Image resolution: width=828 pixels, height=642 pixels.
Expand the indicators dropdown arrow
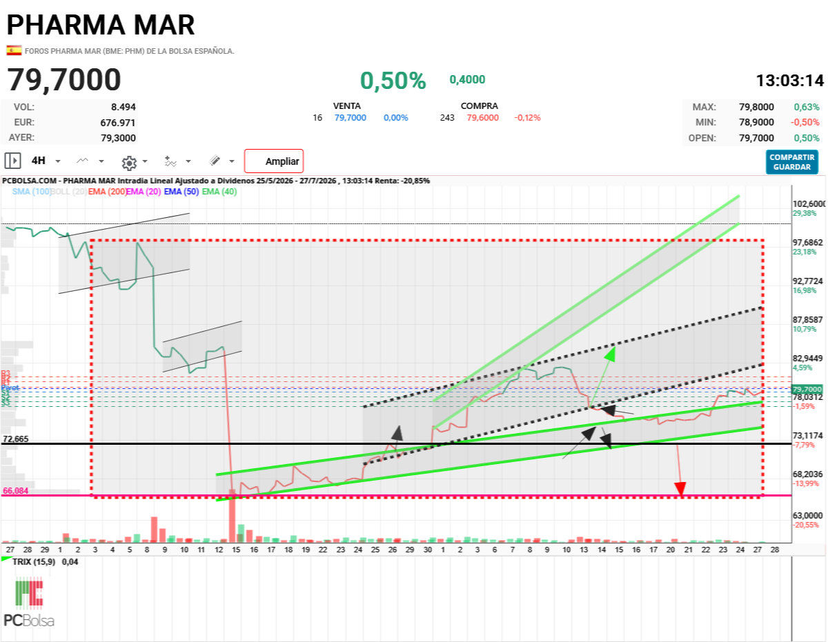(188, 161)
